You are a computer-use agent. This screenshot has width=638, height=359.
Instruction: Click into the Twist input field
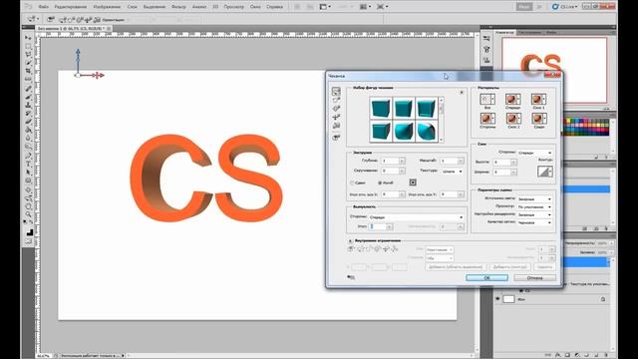(x=390, y=171)
